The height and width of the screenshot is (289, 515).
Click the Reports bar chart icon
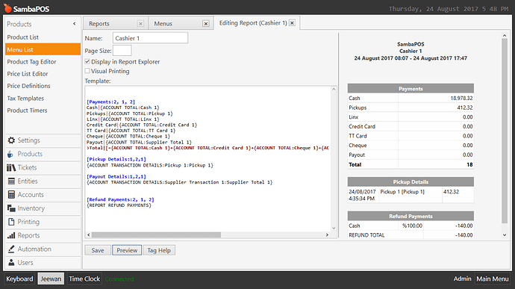coord(11,235)
